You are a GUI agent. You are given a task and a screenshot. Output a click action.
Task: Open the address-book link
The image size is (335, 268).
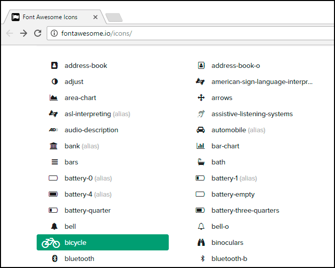click(86, 65)
